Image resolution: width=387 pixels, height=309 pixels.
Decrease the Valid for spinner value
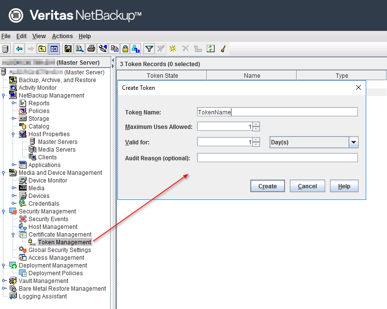(256, 144)
